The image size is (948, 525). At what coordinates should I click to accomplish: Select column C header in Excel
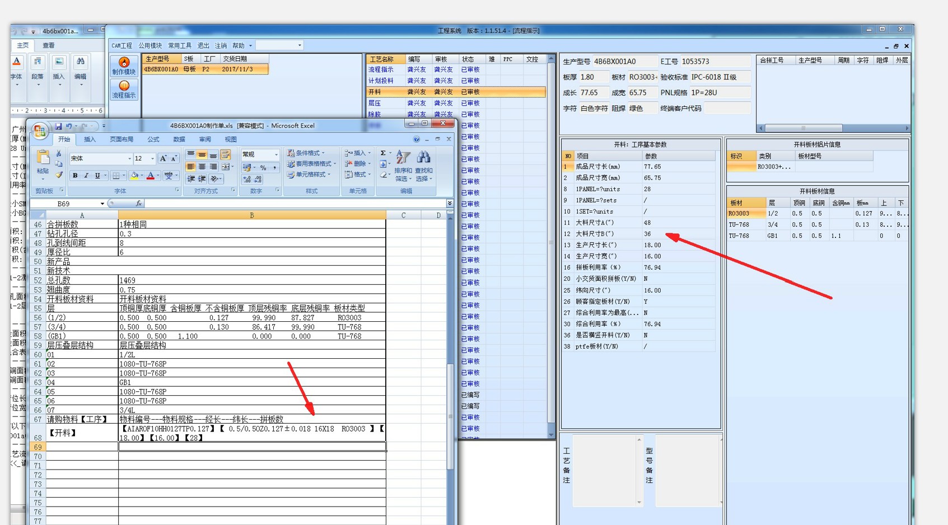403,215
